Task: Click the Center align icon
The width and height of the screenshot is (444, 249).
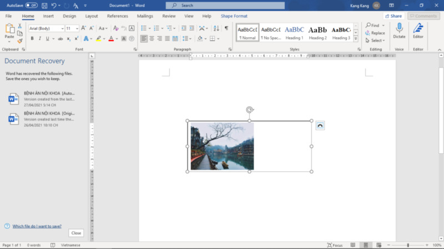Action: point(152,39)
